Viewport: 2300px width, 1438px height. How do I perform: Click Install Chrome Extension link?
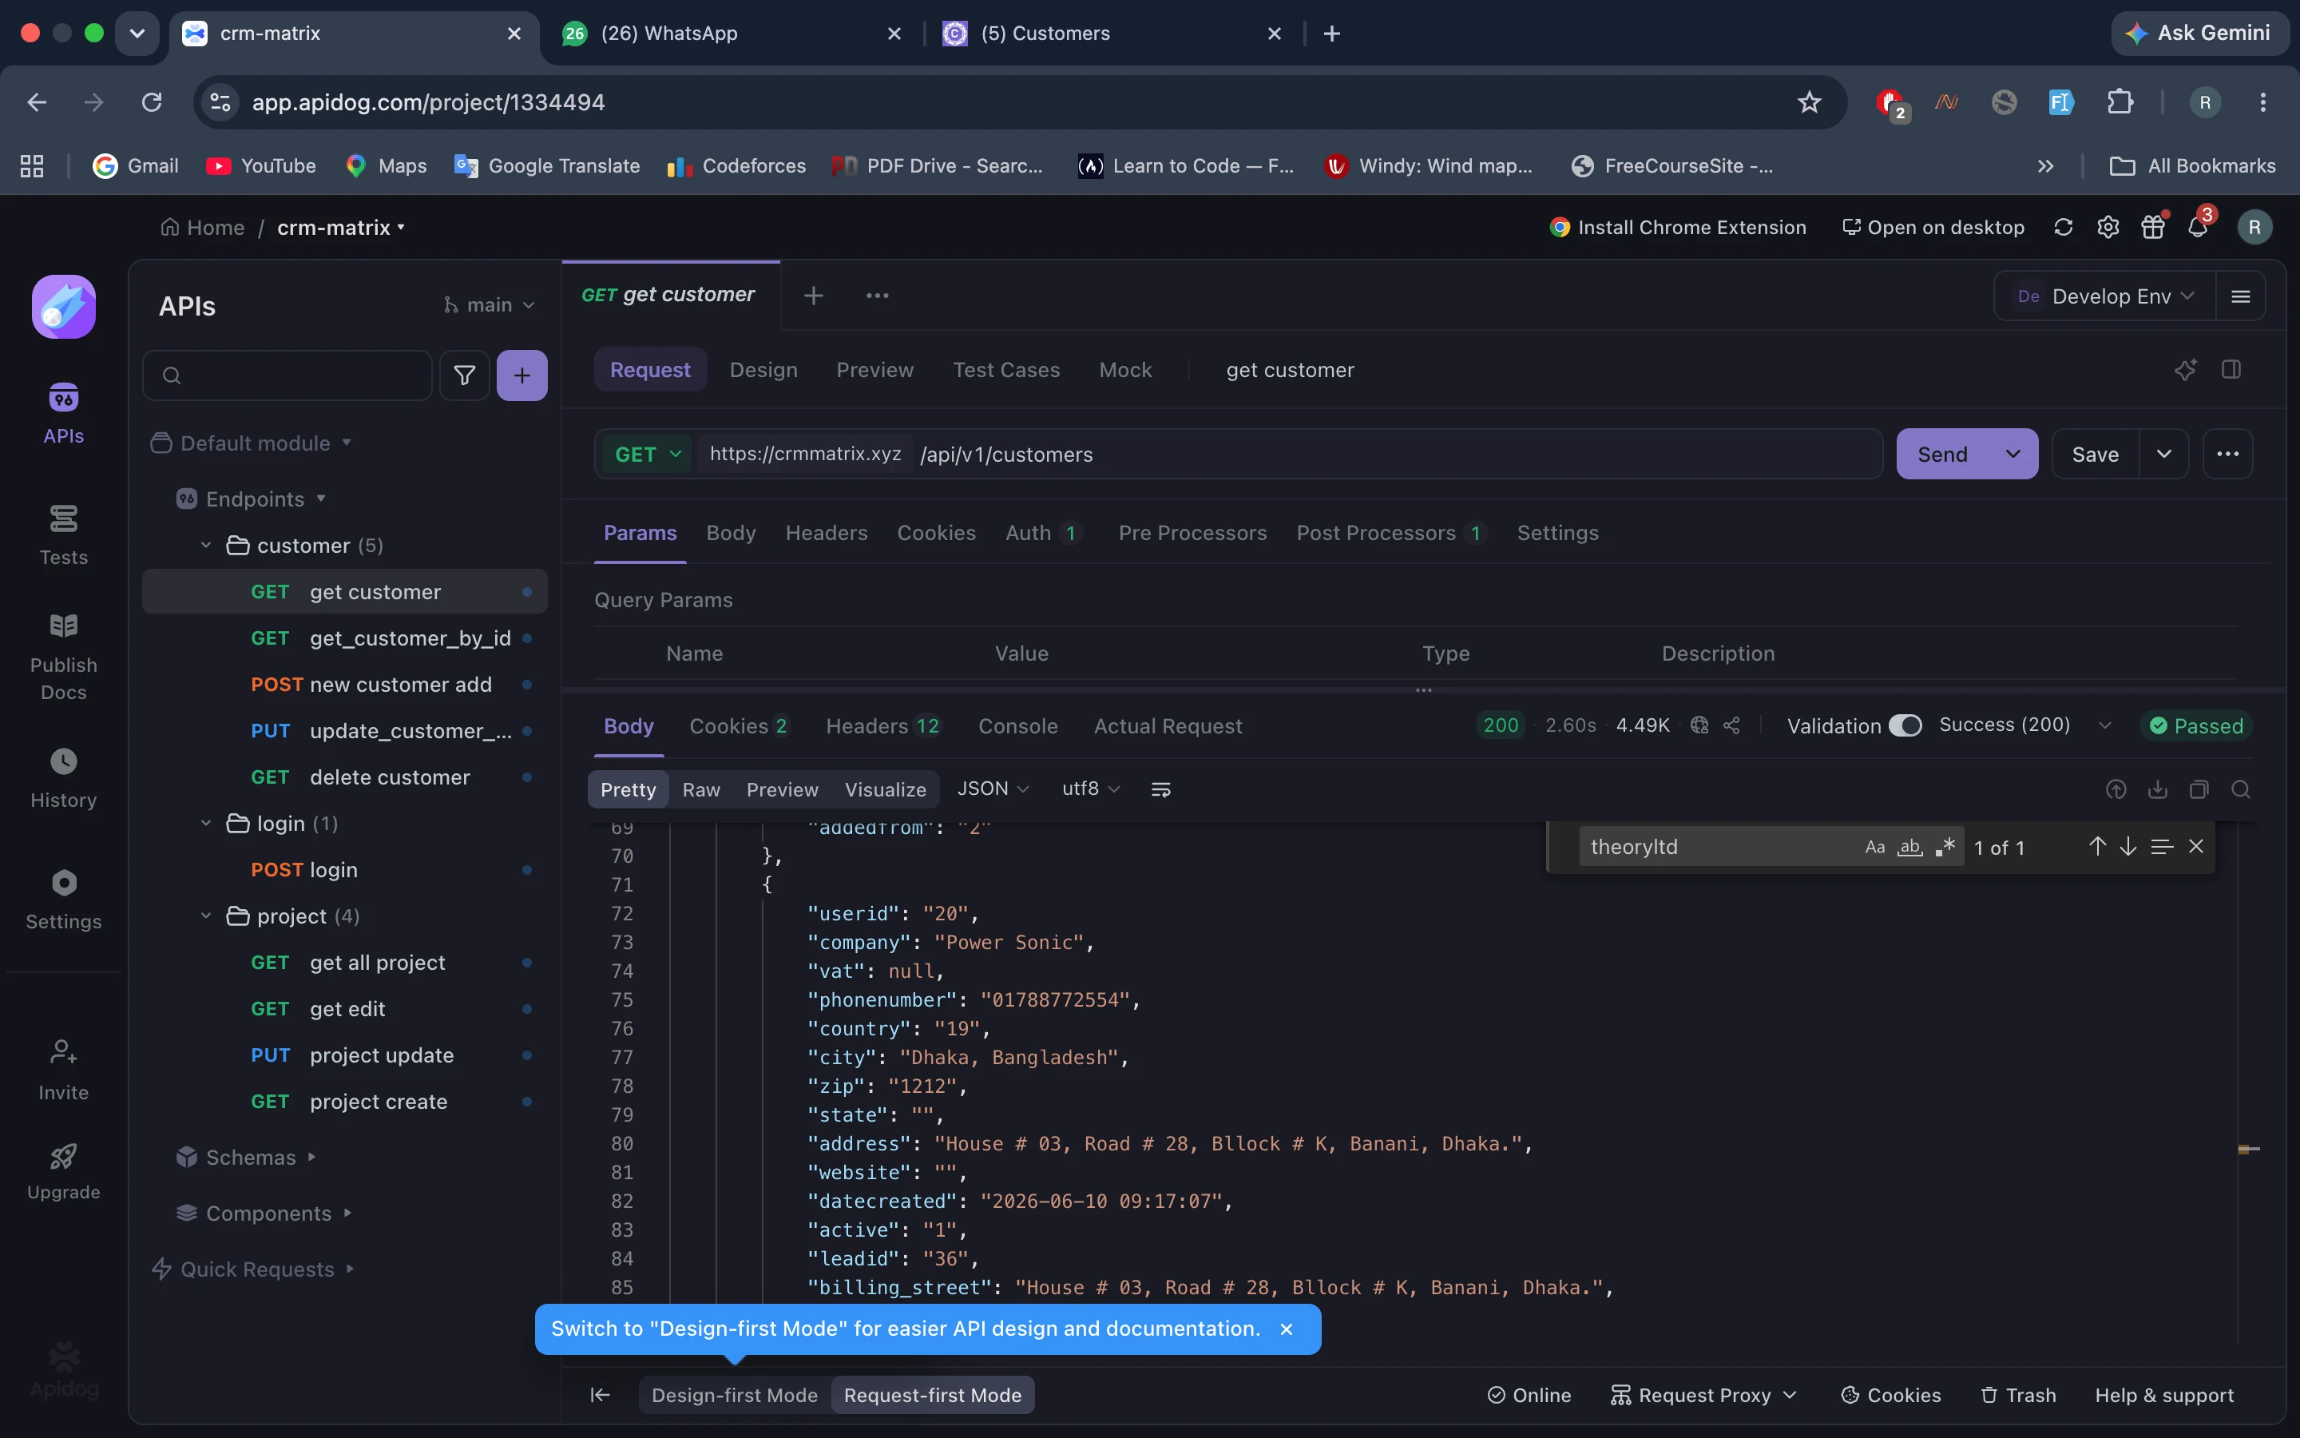pyautogui.click(x=1677, y=228)
